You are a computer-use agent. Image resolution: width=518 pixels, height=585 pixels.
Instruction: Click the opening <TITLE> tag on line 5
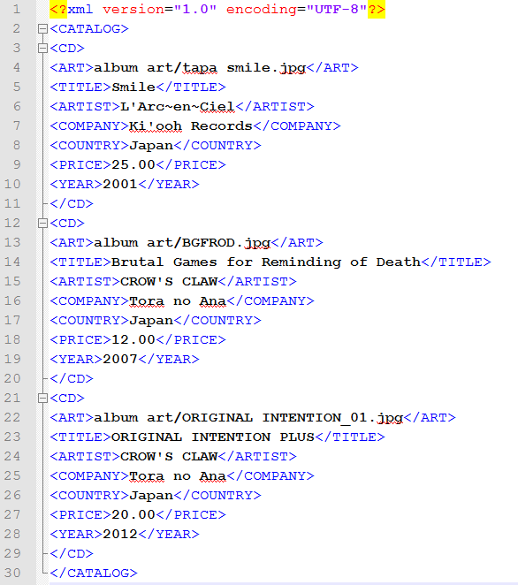click(x=80, y=87)
